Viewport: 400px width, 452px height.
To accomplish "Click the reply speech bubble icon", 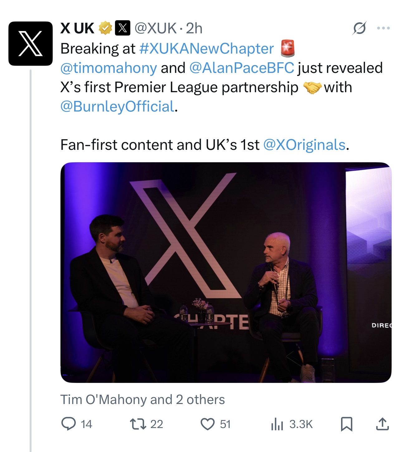I will pyautogui.click(x=69, y=424).
